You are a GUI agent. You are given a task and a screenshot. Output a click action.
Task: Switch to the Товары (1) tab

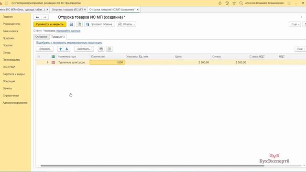click(58, 37)
